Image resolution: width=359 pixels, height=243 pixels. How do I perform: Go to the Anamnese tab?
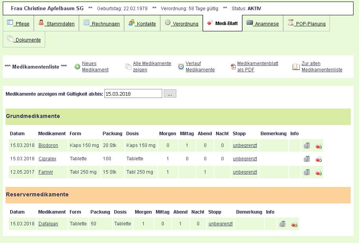coord(262,24)
